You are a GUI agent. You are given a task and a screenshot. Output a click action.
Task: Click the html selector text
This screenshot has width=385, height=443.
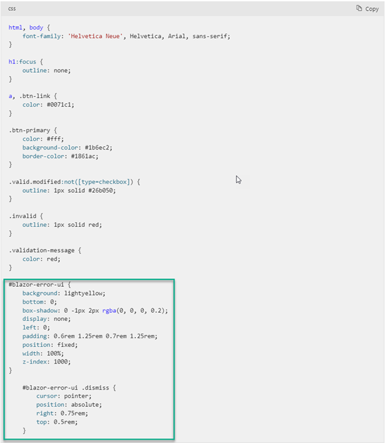tap(15, 27)
